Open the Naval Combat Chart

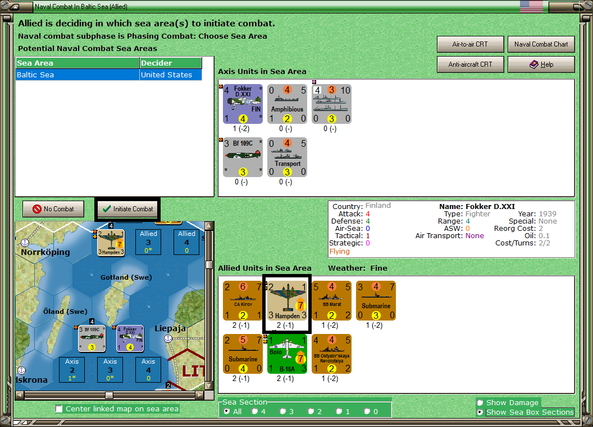click(x=541, y=44)
